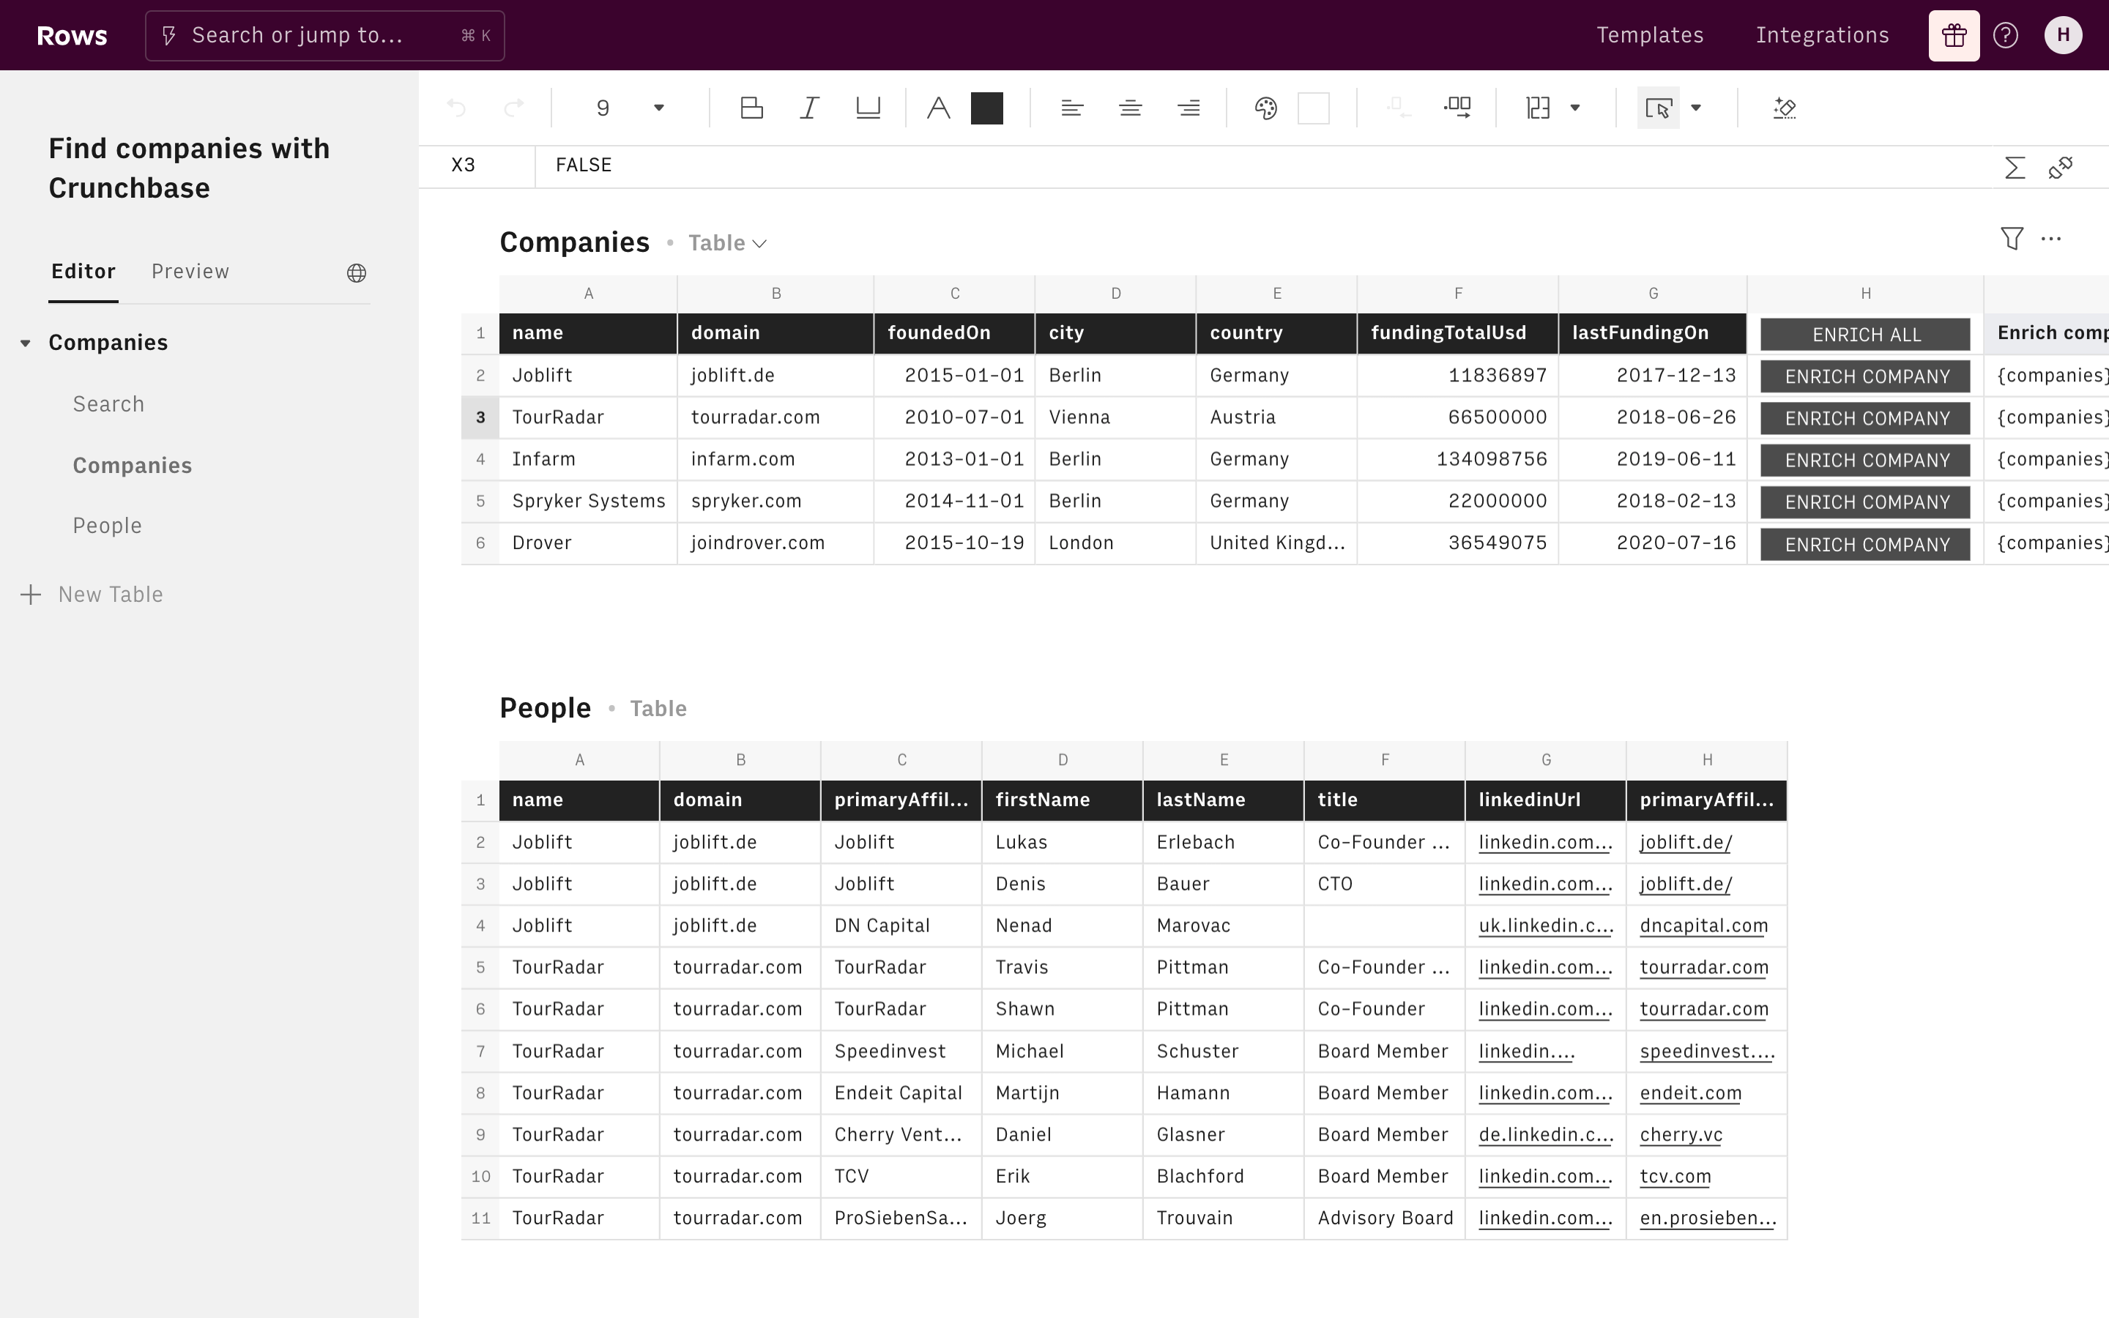The width and height of the screenshot is (2109, 1318).
Task: Open the Templates menu
Action: 1650,35
